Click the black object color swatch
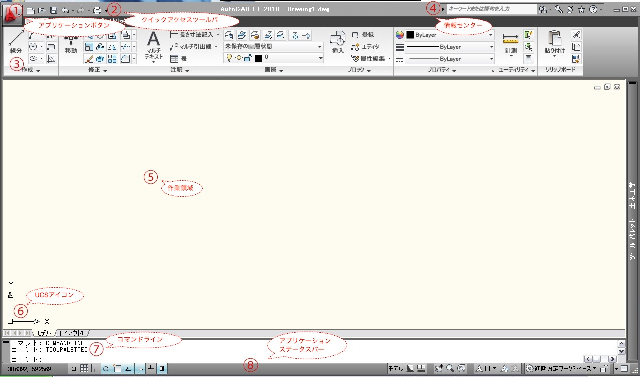 (410, 35)
